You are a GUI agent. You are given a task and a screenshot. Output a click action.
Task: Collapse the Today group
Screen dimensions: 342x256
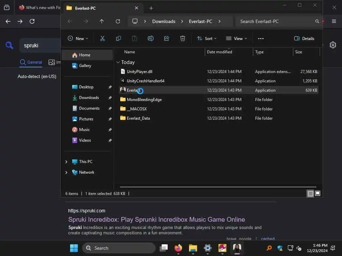118,62
